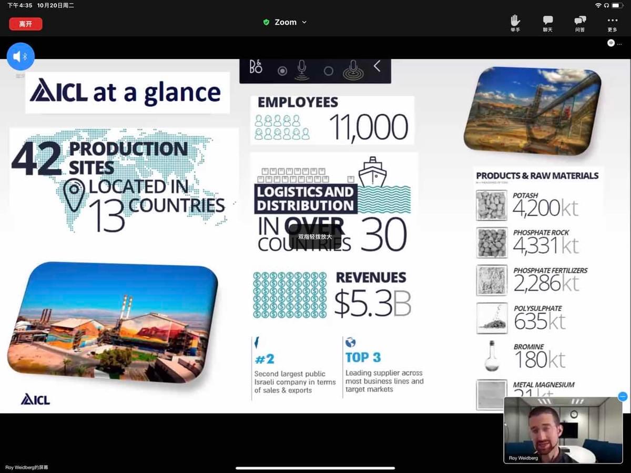Click 'LOGISTICS AND DISTRIBUTION' banner text
This screenshot has width=631, height=473.
tap(306, 198)
